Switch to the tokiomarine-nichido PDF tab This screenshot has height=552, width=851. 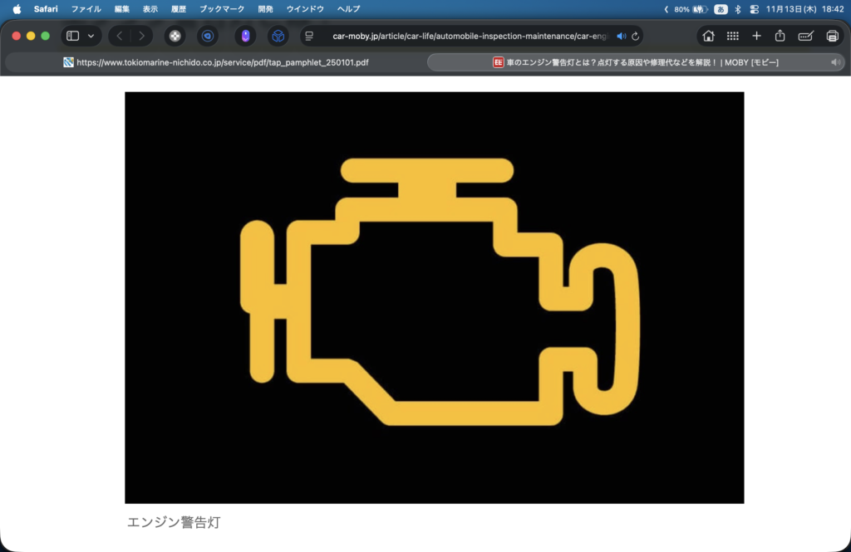click(216, 62)
